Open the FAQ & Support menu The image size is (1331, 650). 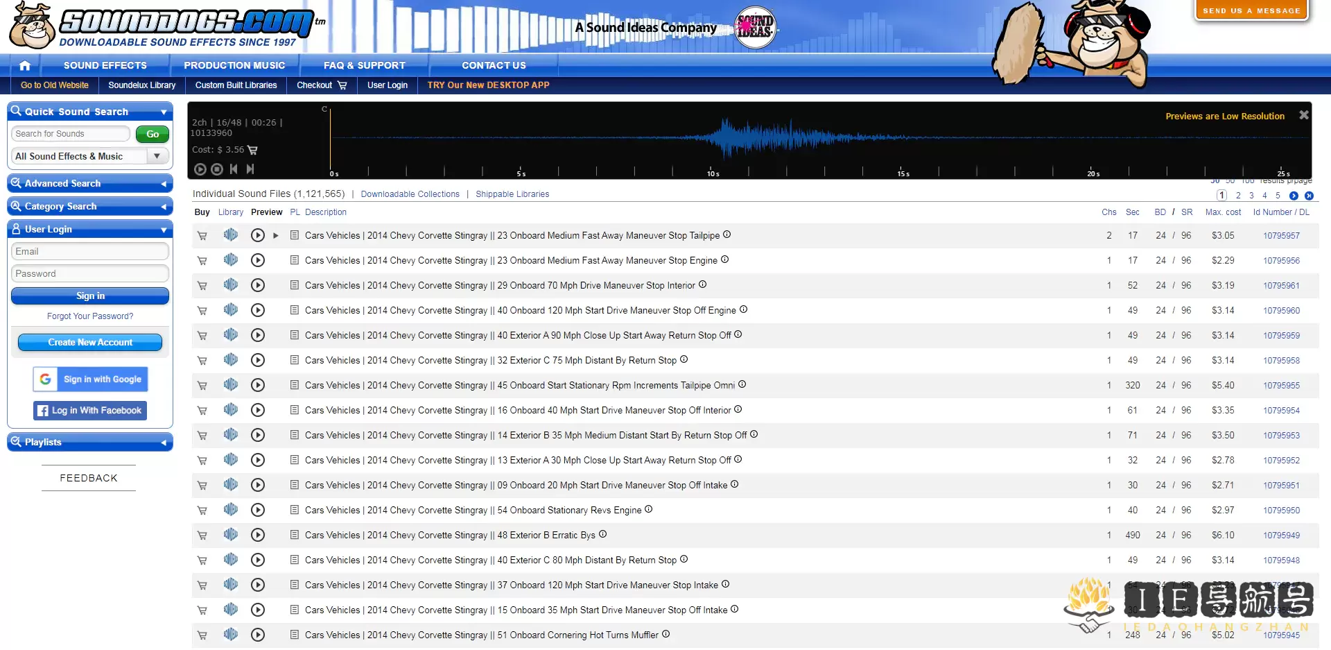click(365, 65)
